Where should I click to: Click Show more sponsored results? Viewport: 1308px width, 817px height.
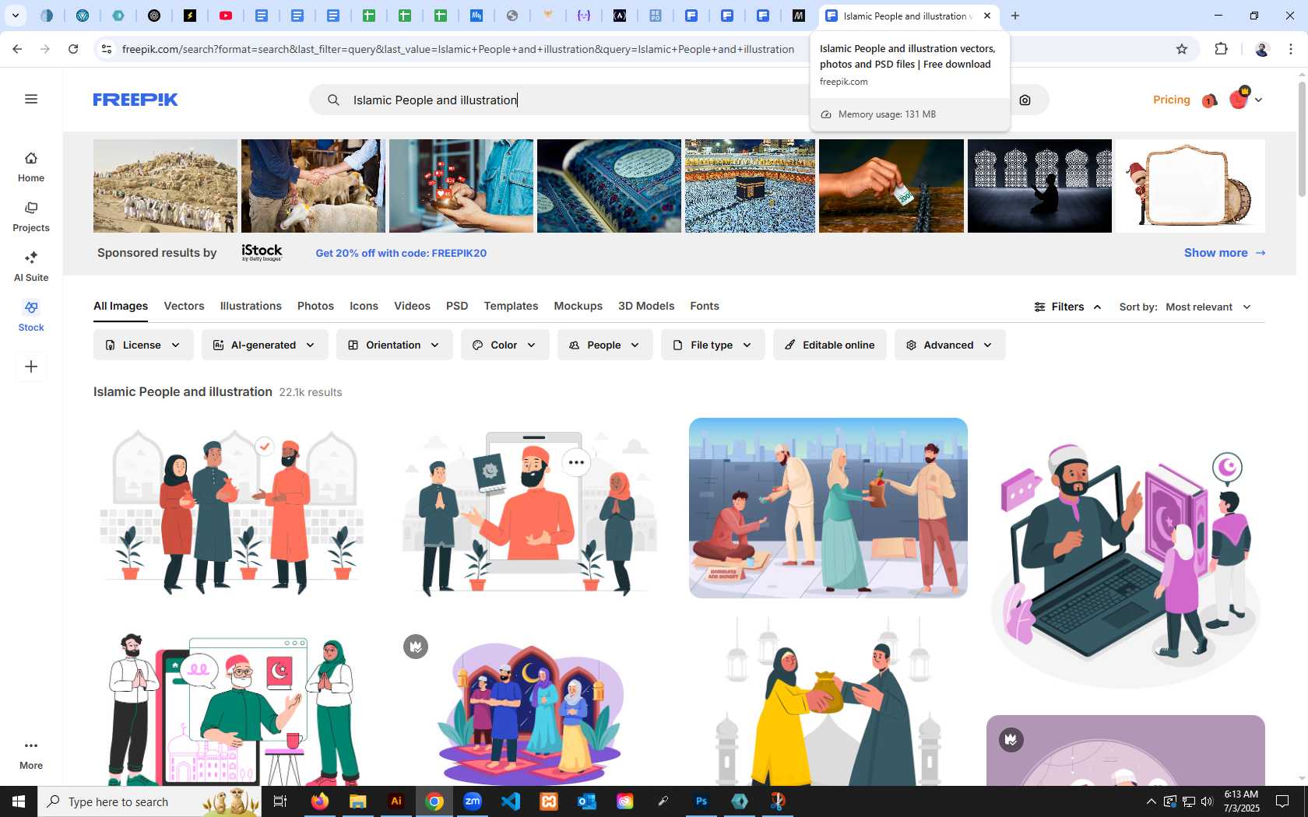1225,253
